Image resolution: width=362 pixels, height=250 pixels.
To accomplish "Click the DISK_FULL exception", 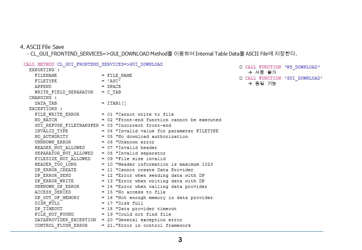I will coord(47,203).
